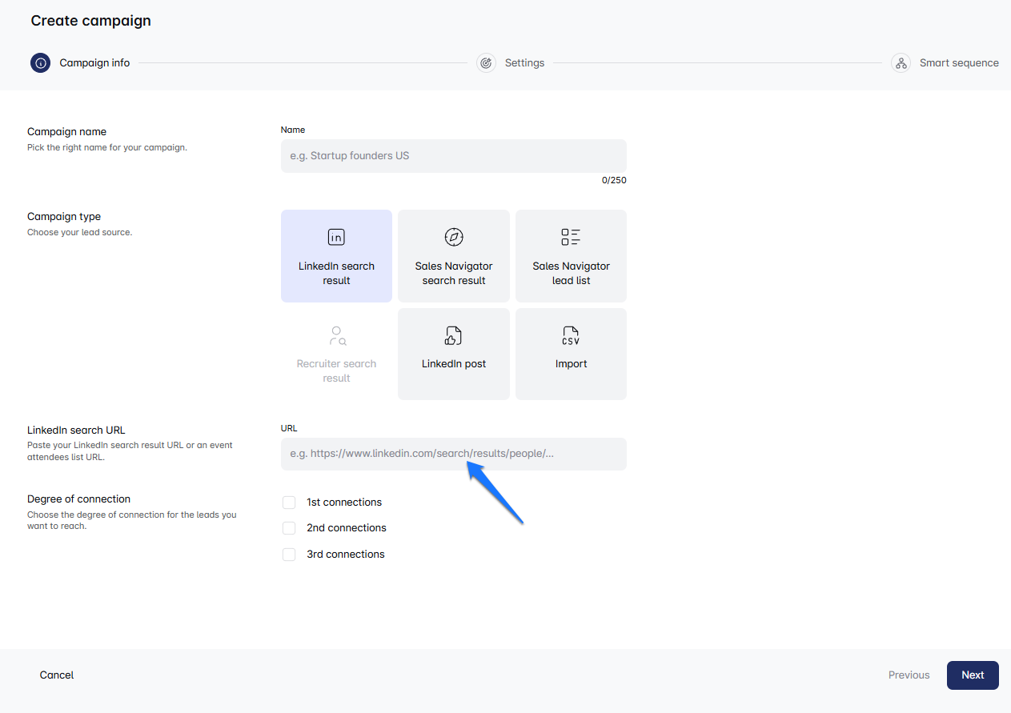Click the Recruiter search result icon
Viewport: 1011px width, 713px height.
pyautogui.click(x=337, y=335)
